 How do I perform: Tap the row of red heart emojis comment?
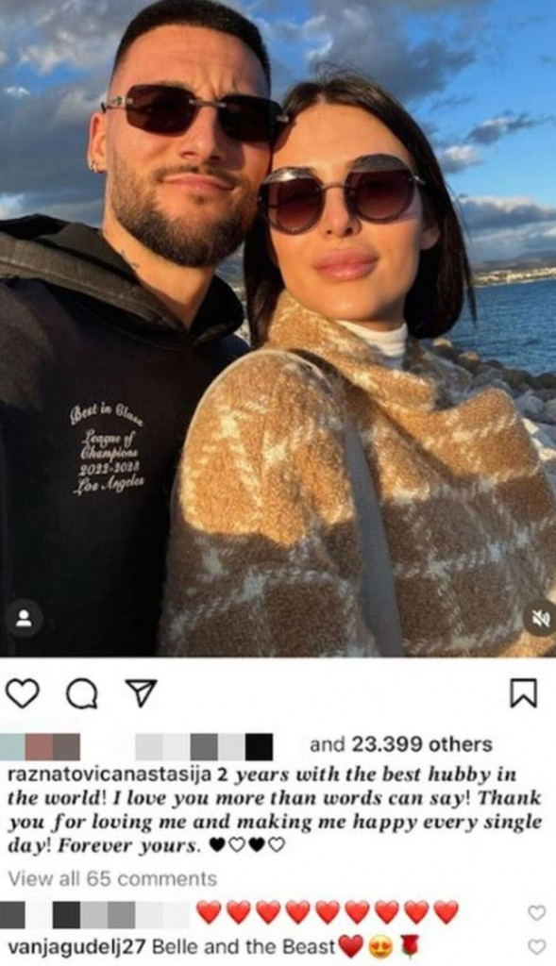(328, 912)
